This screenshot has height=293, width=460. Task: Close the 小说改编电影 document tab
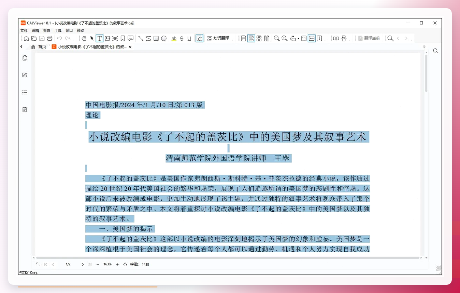(130, 47)
